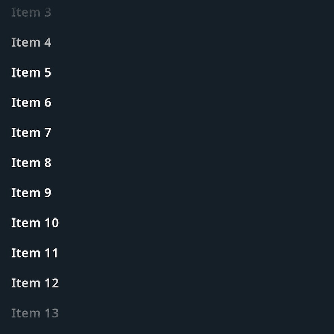Image resolution: width=334 pixels, height=334 pixels.
Task: Select the dimmed Item 13 entry
Action: (35, 313)
